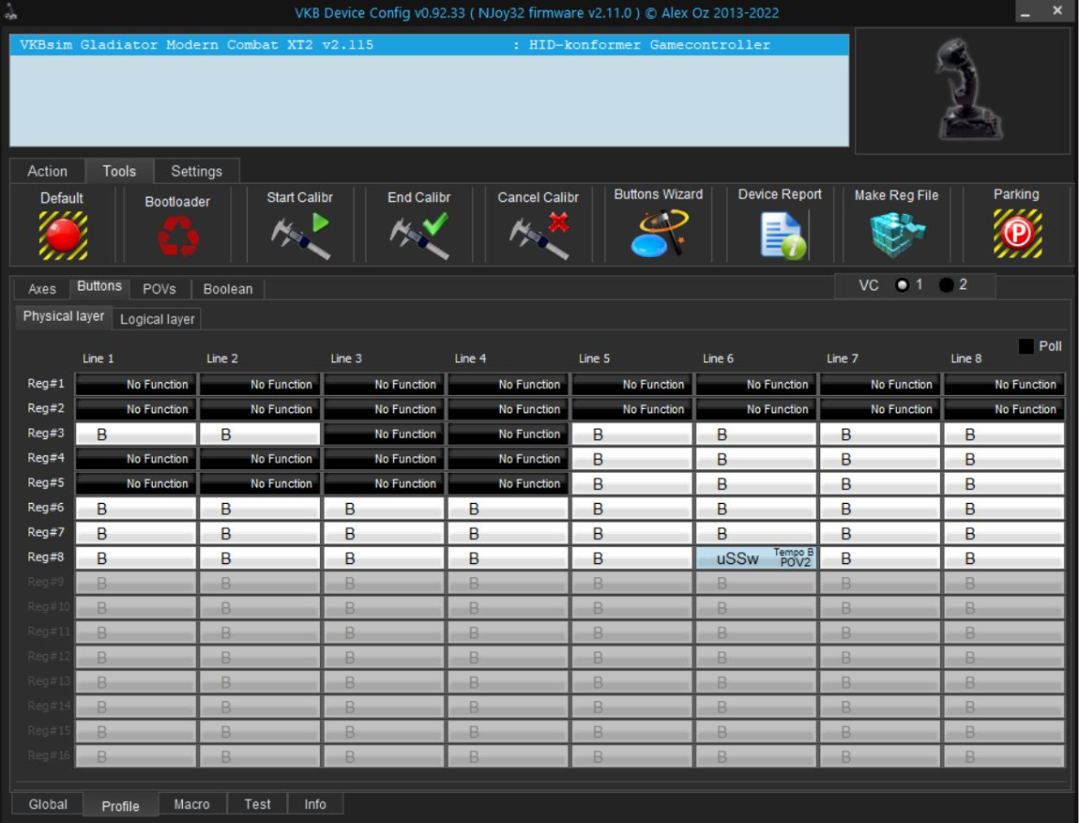Click Reg#8 Line 1 B cell
1079x823 pixels.
click(x=135, y=558)
